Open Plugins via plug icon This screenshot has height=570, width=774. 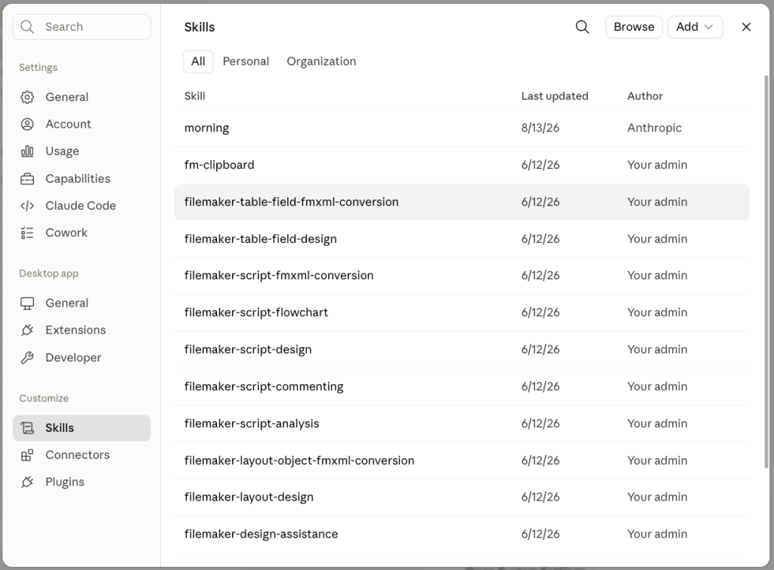pos(27,482)
